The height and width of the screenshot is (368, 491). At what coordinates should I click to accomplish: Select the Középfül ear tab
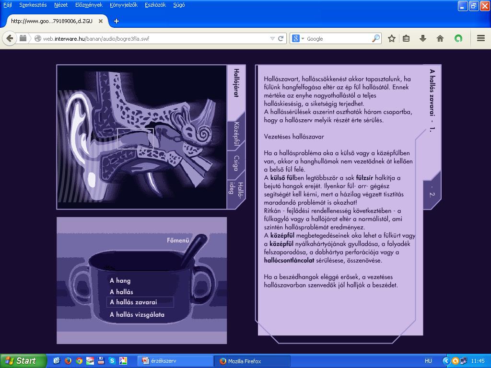[x=236, y=134]
